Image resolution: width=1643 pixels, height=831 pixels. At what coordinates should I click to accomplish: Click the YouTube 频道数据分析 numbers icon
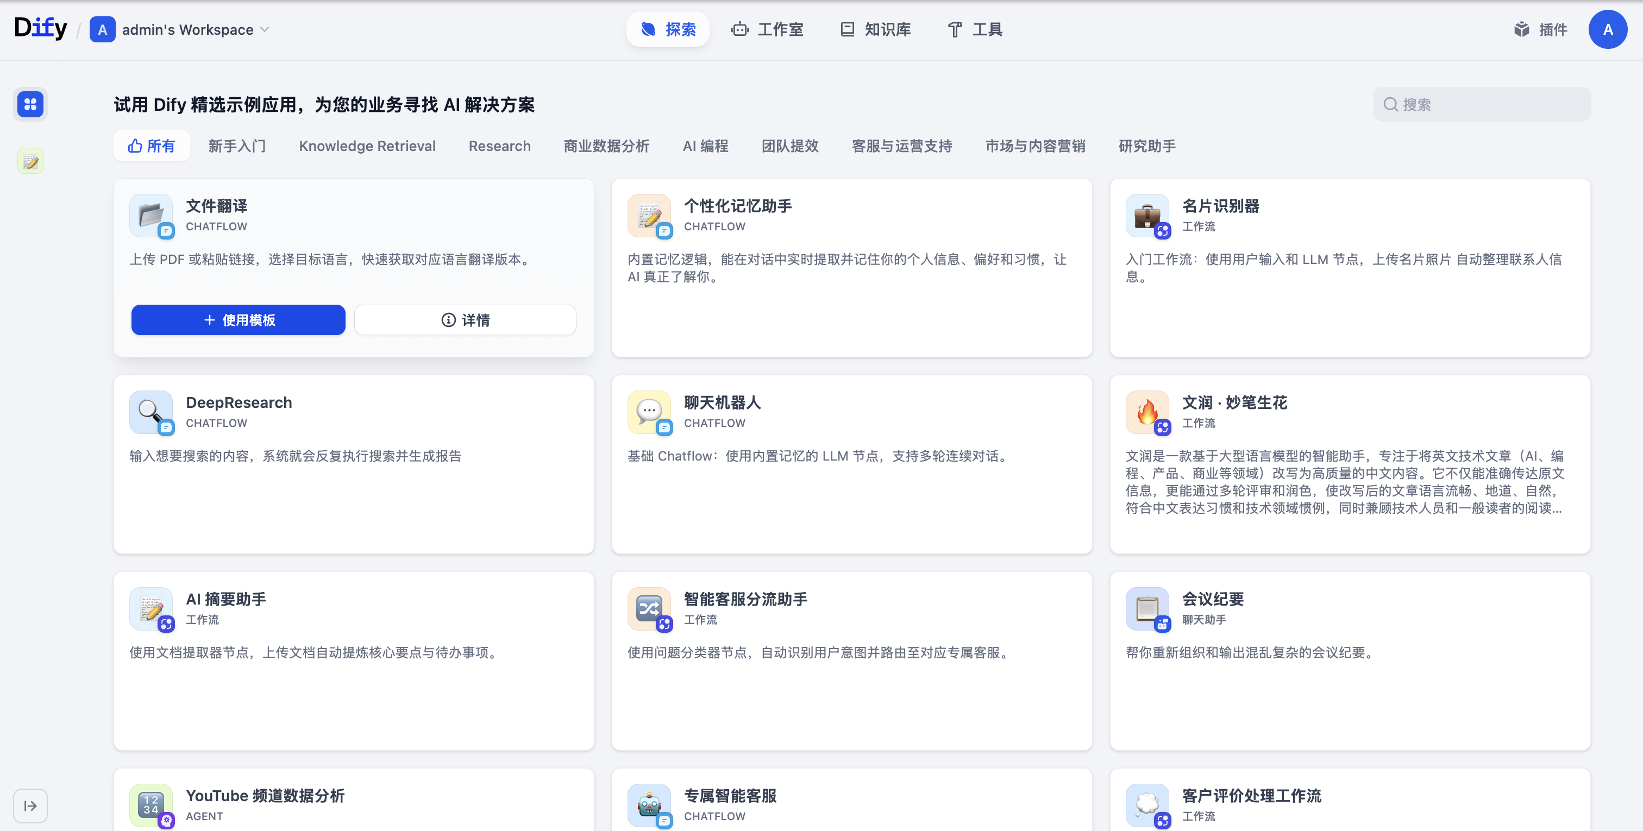[151, 805]
